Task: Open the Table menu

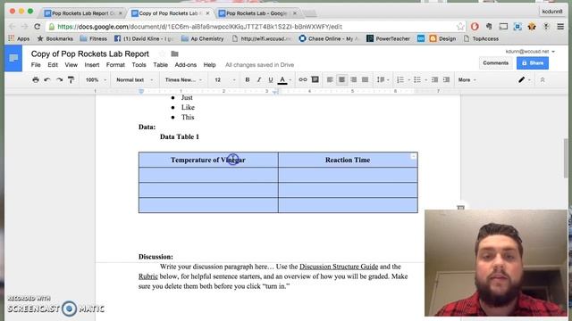Action: [161, 65]
